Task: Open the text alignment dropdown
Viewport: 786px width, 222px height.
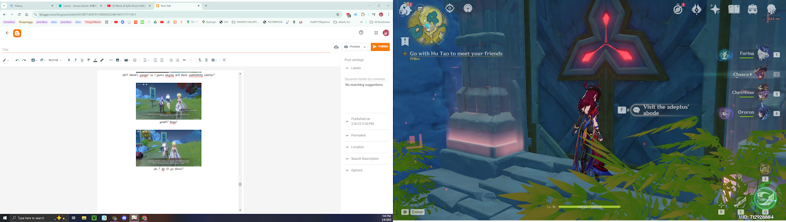Action: [146, 60]
